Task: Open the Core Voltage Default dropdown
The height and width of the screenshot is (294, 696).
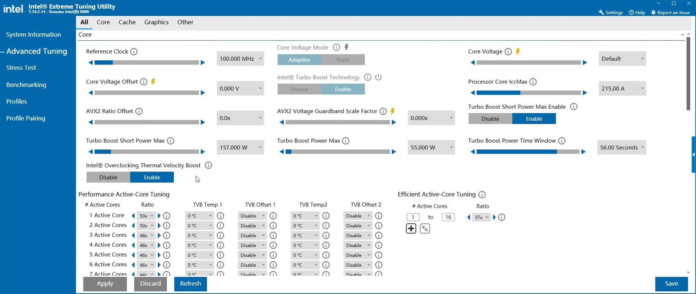Action: pos(622,59)
